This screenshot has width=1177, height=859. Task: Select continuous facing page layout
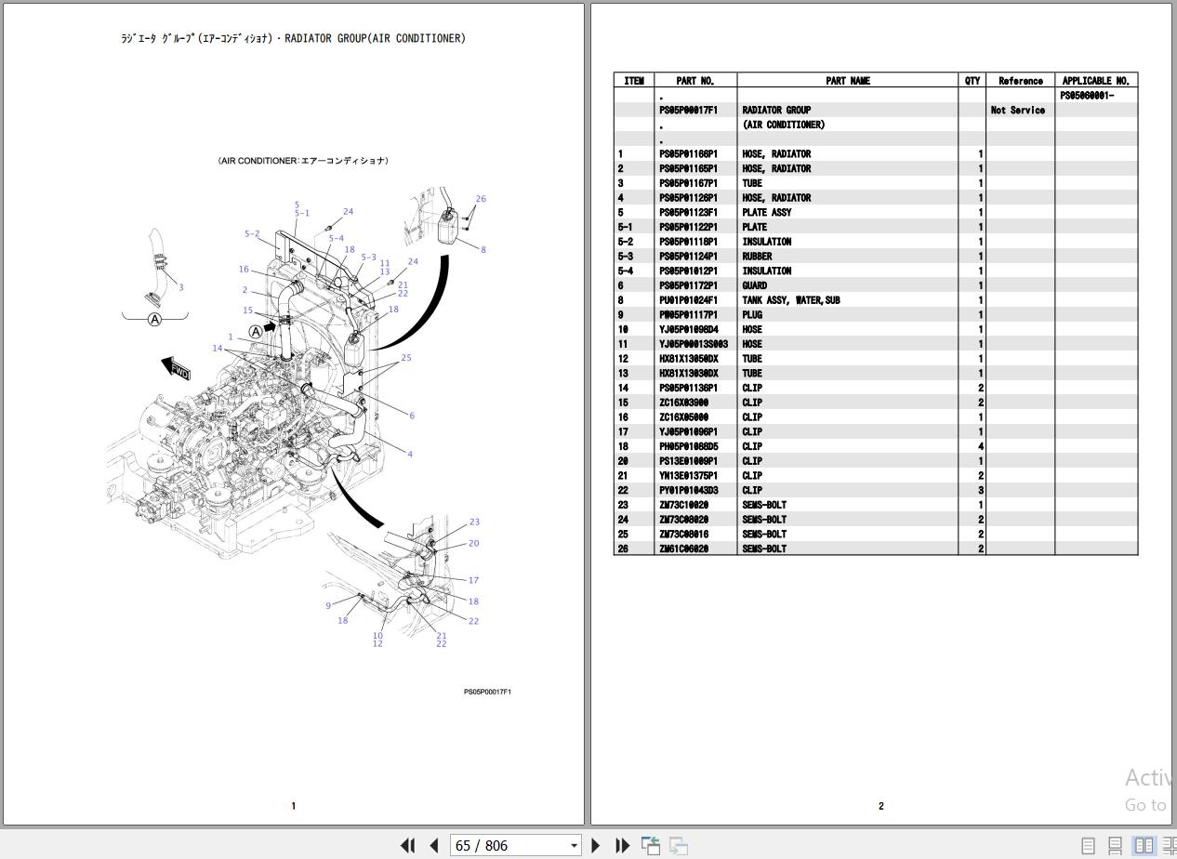[x=1169, y=846]
